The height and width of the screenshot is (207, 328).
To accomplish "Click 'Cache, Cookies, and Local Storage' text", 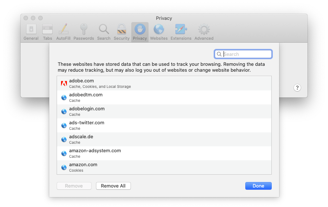I will (100, 86).
